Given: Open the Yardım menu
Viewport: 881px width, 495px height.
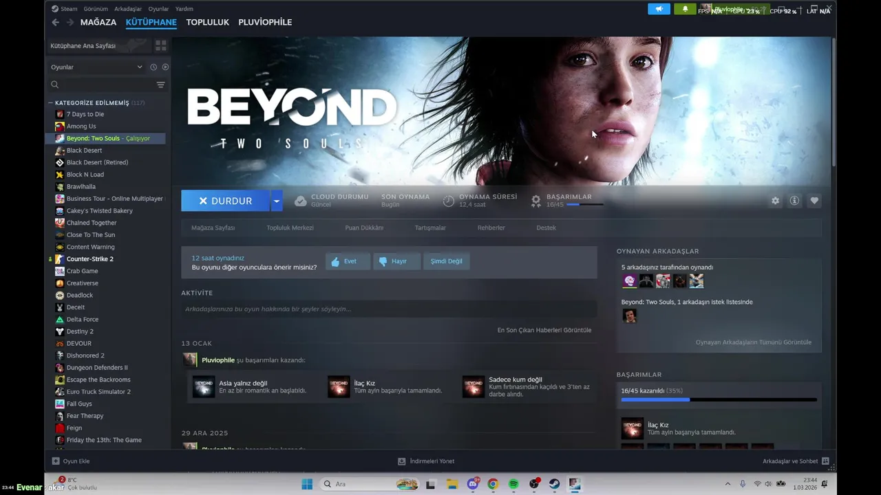Looking at the screenshot, I should click(184, 9).
